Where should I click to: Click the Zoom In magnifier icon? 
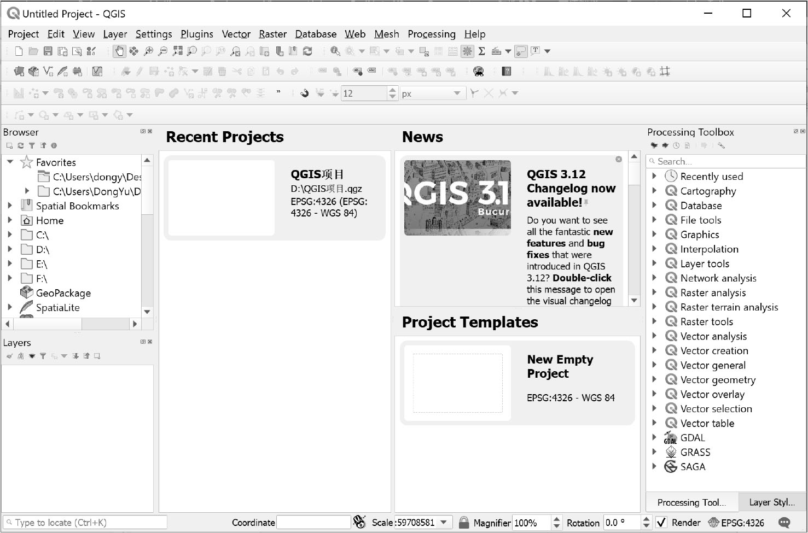pos(148,51)
